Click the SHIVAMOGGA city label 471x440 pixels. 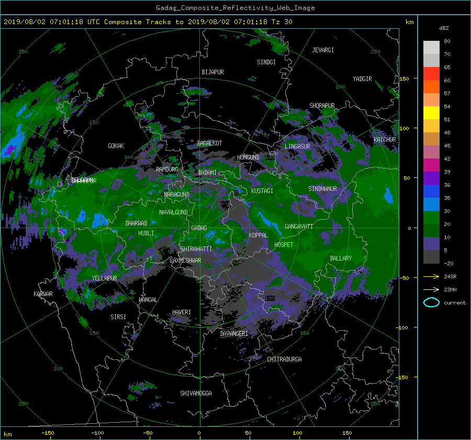click(x=196, y=393)
